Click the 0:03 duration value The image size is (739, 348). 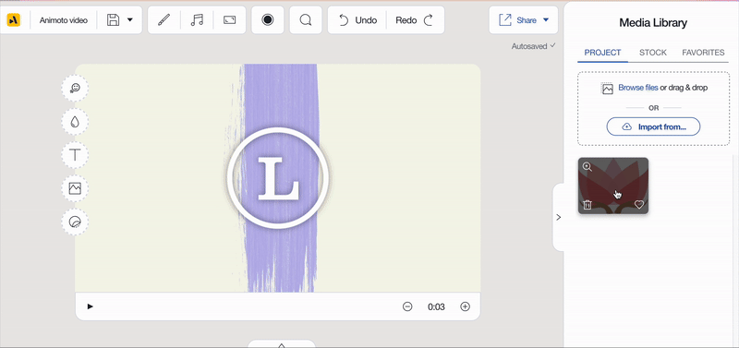click(436, 307)
